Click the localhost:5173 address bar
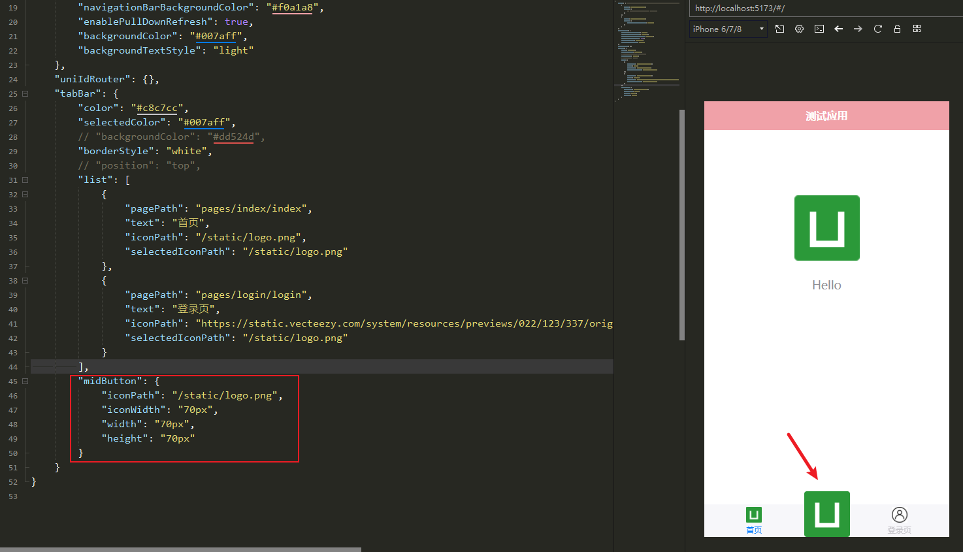This screenshot has width=963, height=552. pos(824,8)
